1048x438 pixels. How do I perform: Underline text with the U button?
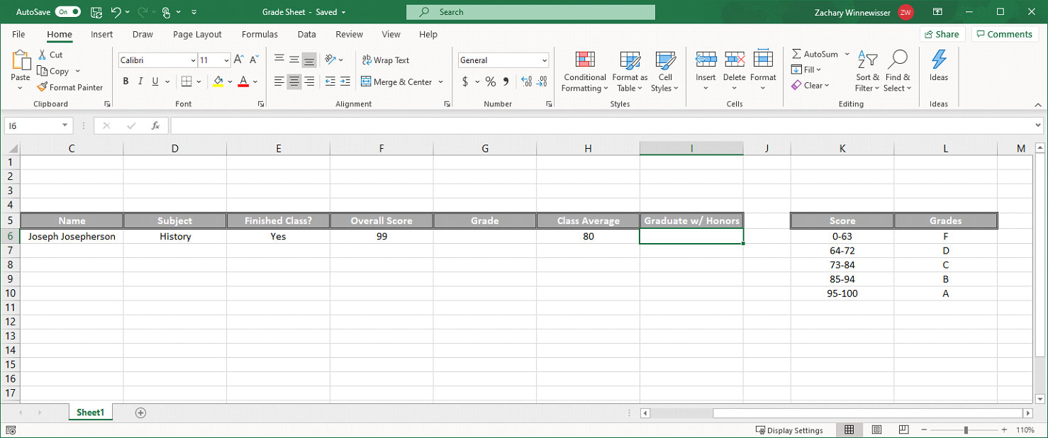coord(155,82)
